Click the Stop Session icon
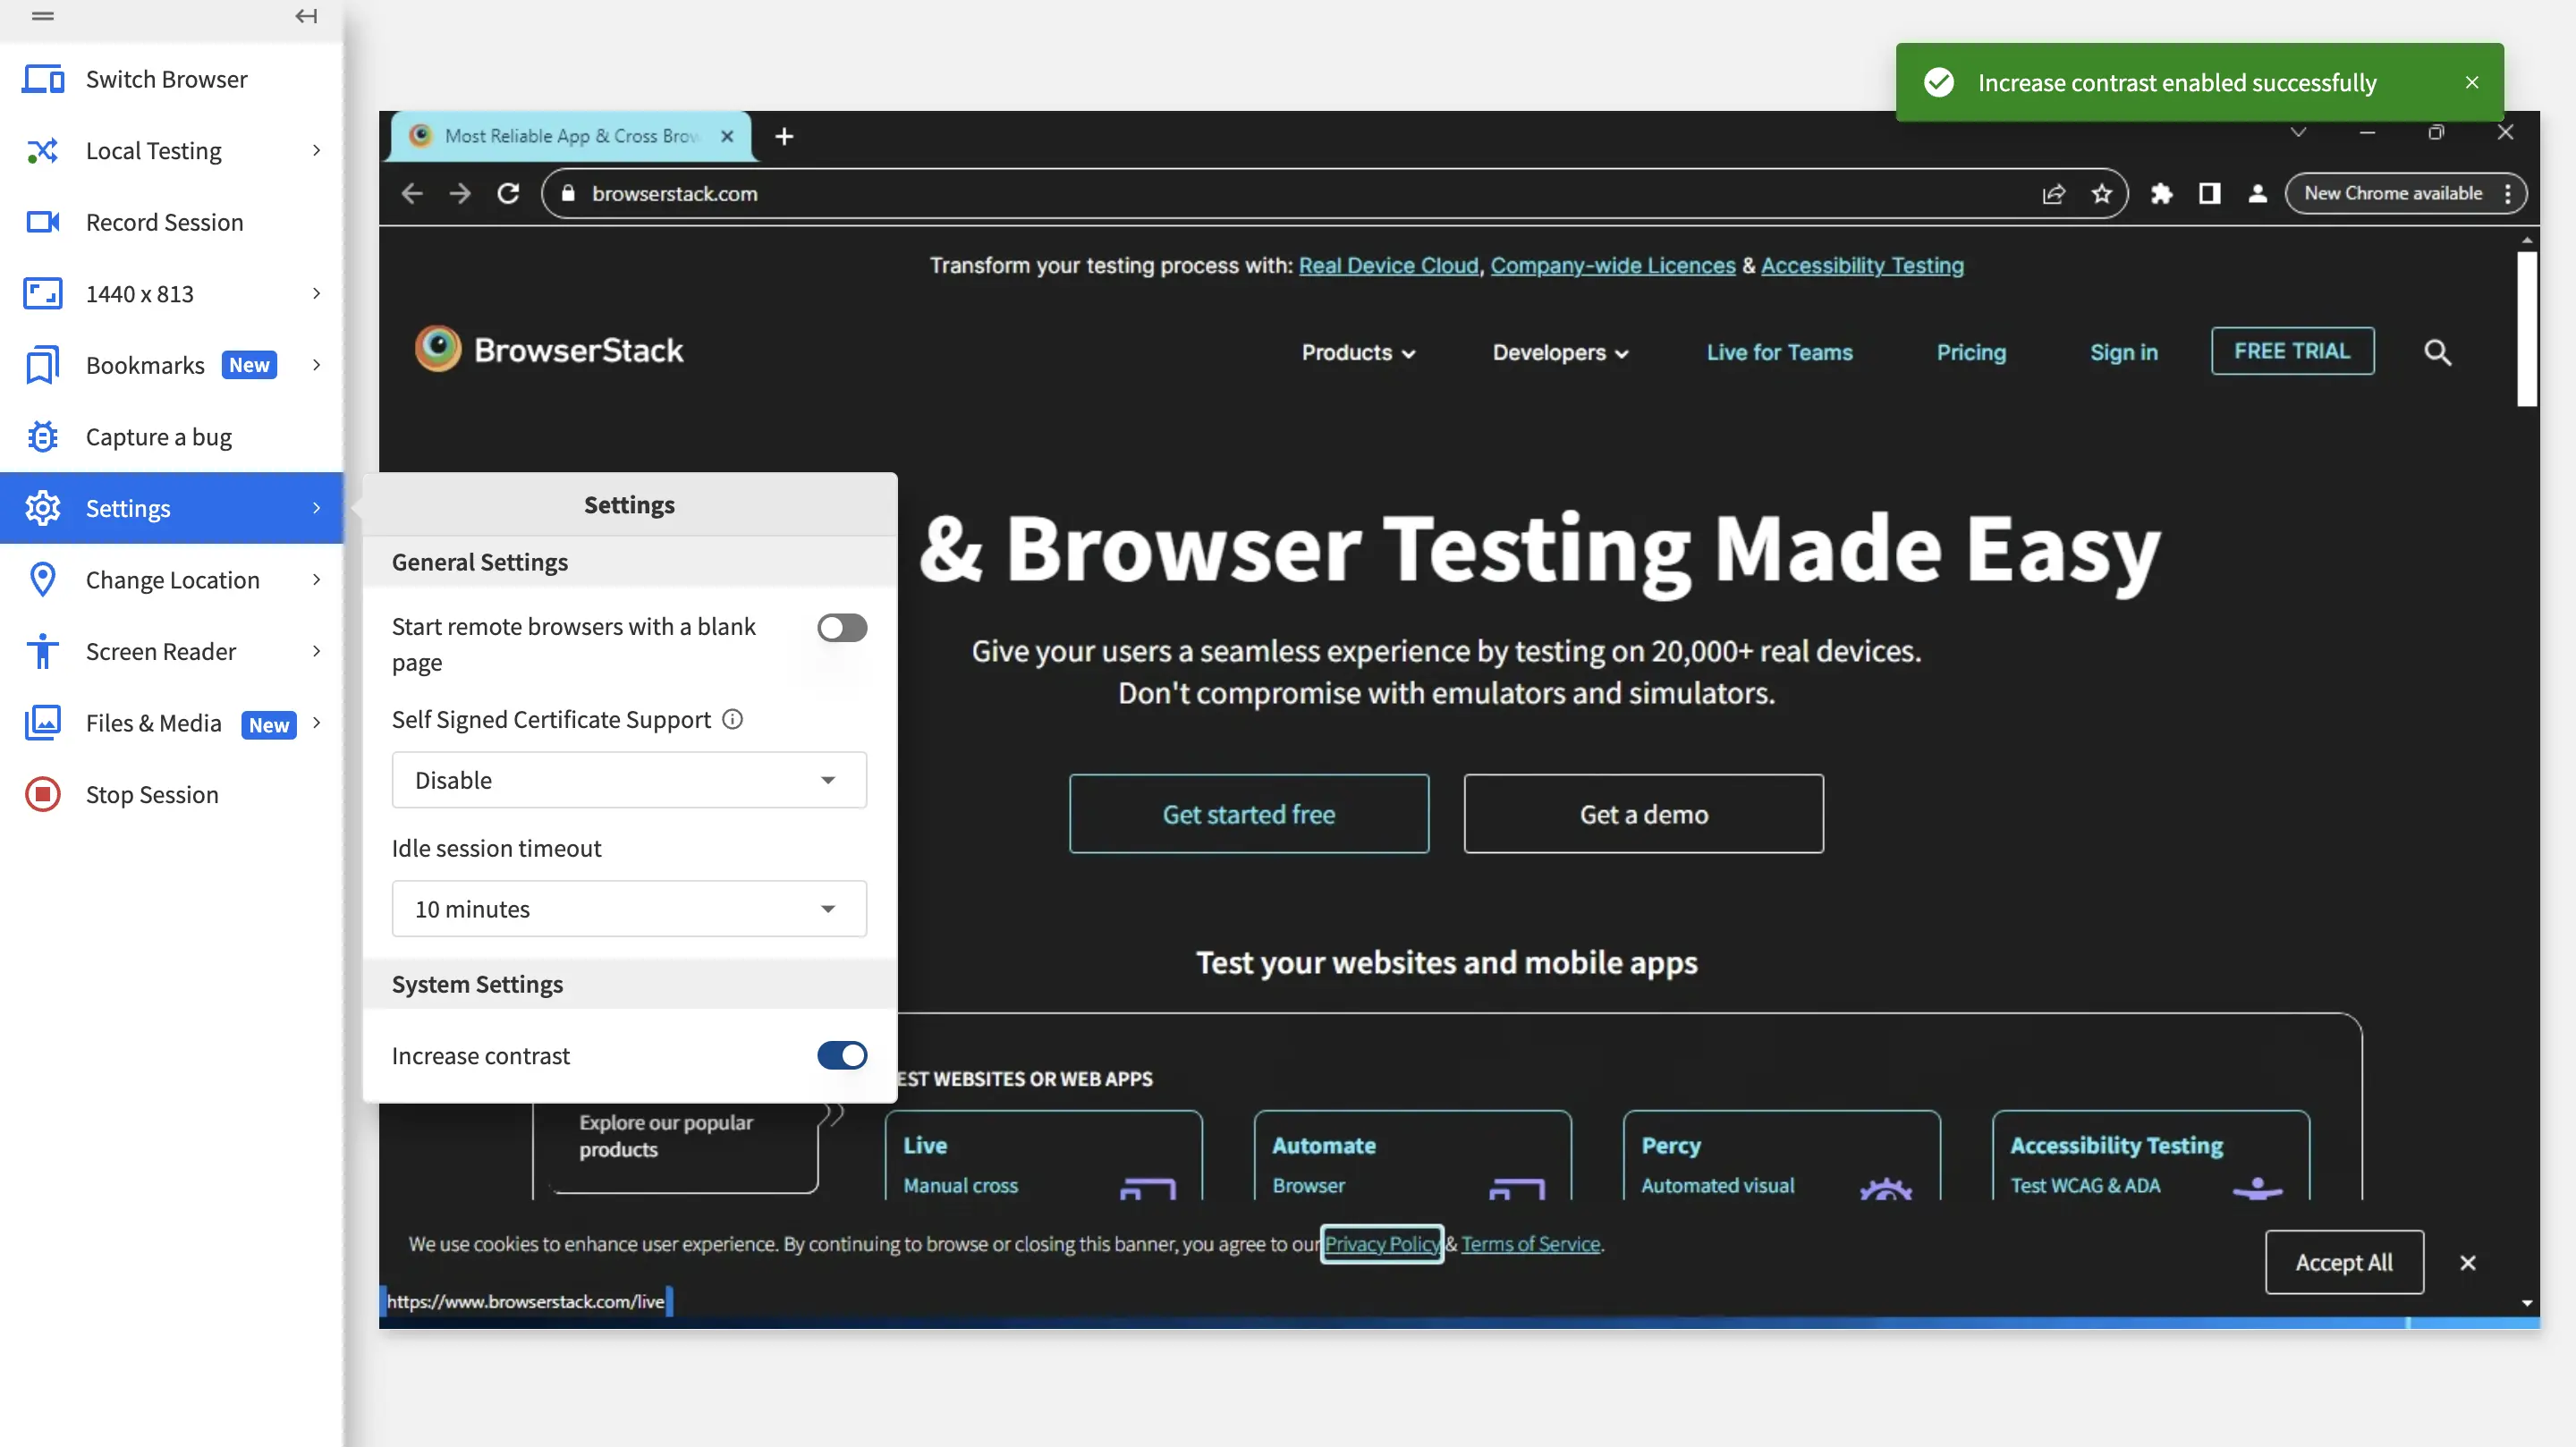The height and width of the screenshot is (1447, 2576). tap(43, 795)
